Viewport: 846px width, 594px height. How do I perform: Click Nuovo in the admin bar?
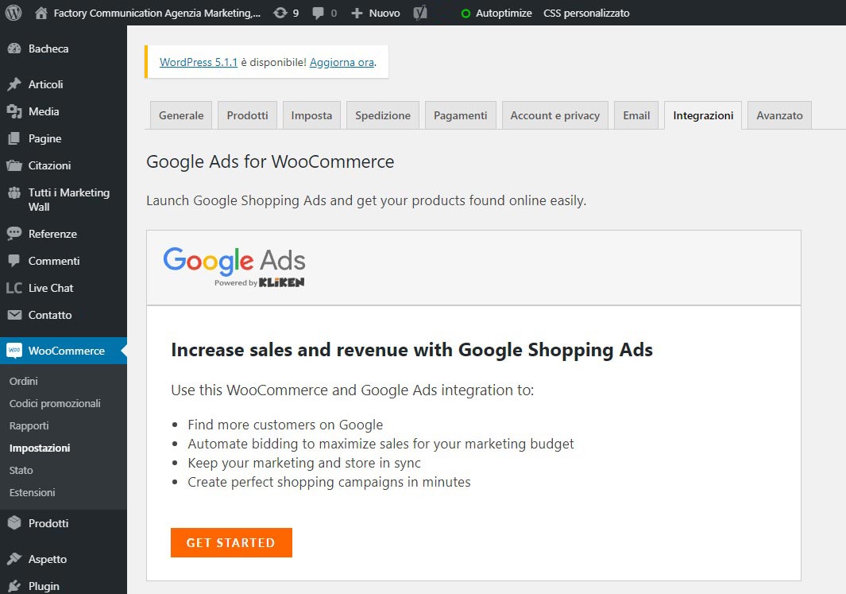384,13
